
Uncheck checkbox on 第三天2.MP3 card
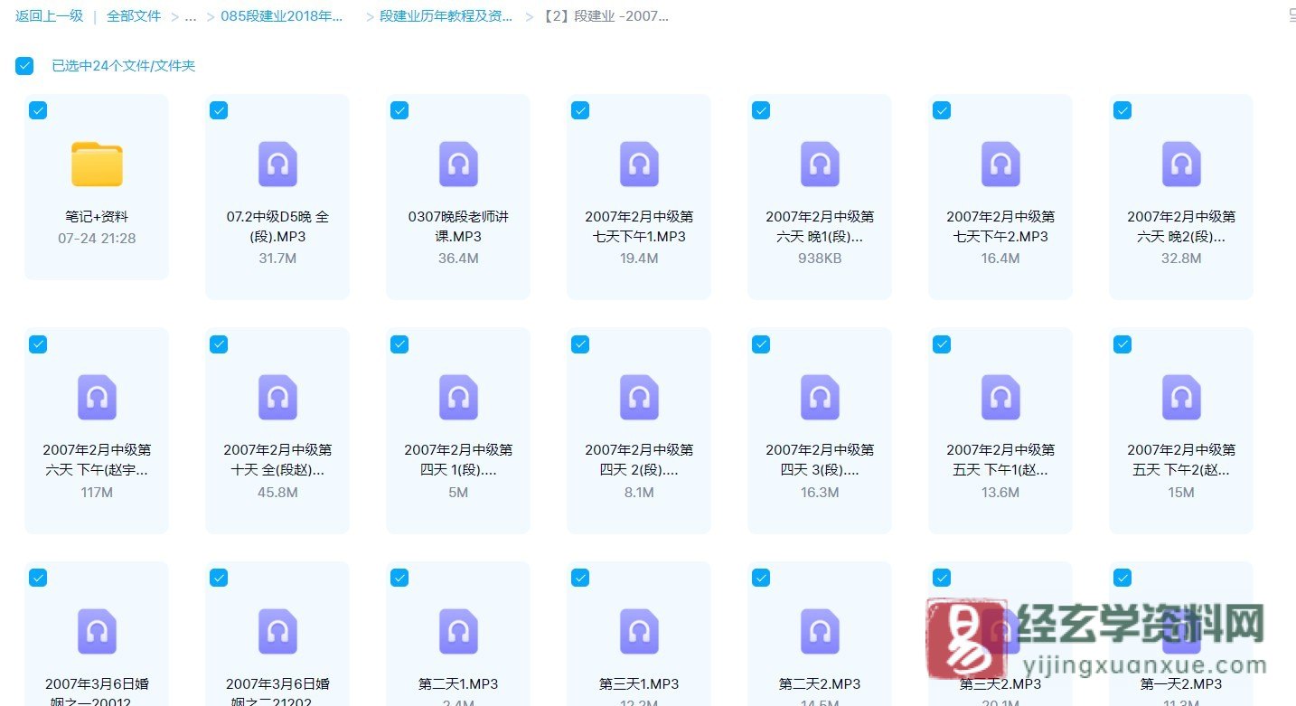click(942, 578)
